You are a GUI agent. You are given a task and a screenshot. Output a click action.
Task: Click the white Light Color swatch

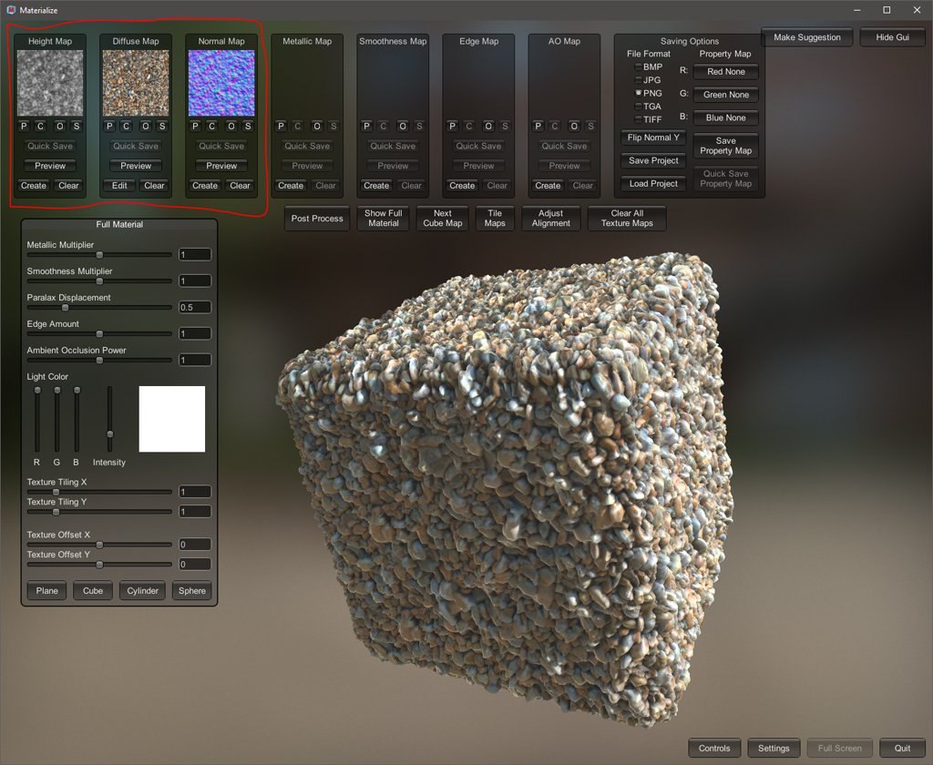point(172,419)
